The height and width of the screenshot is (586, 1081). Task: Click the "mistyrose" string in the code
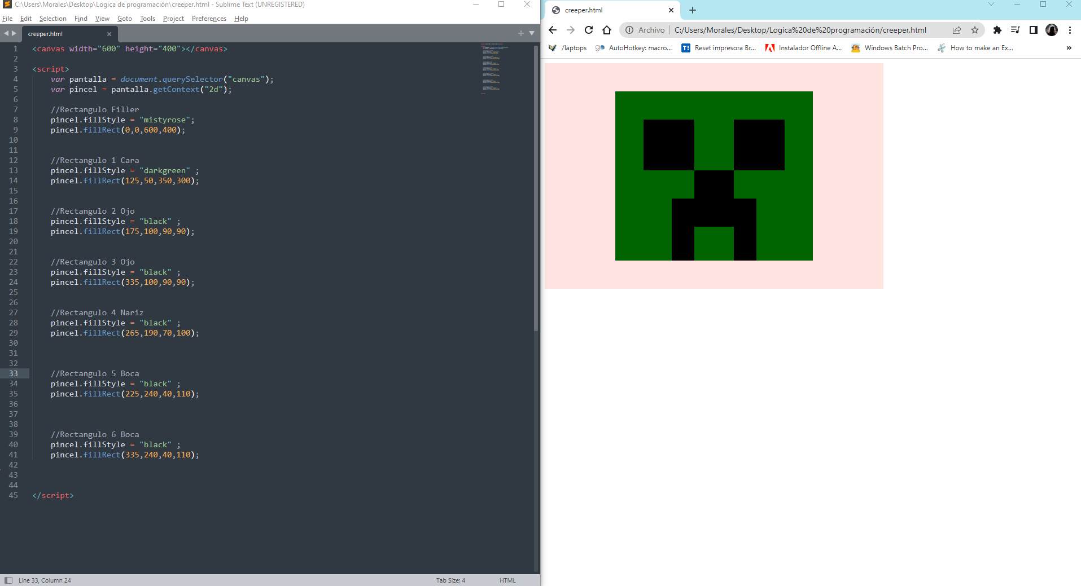click(x=164, y=120)
